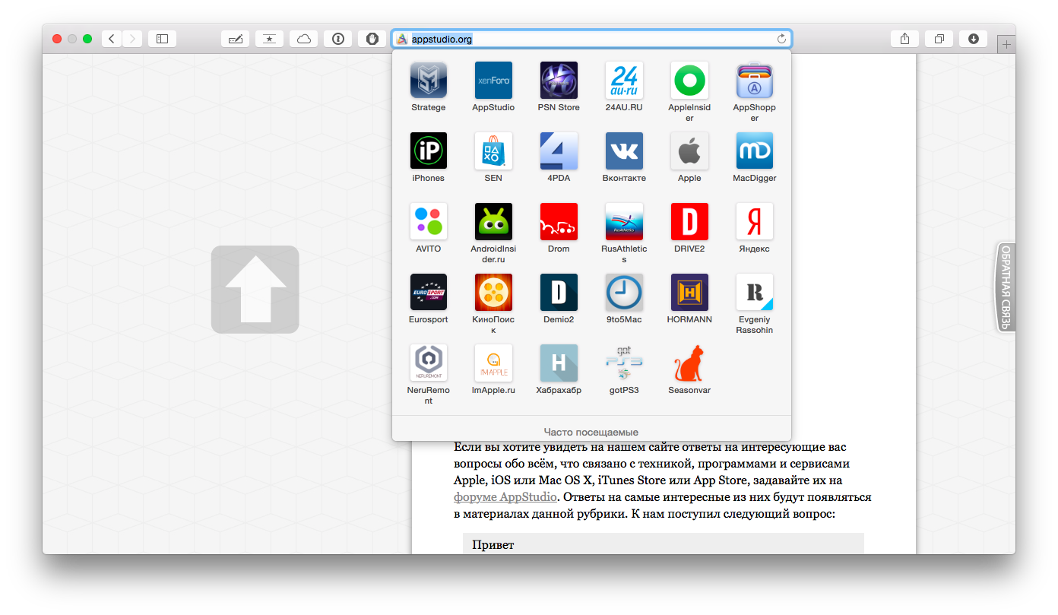The height and width of the screenshot is (615, 1058).
Task: Show downloads with the arrow button
Action: tap(973, 39)
